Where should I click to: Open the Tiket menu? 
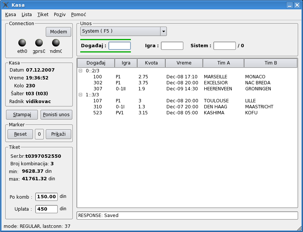click(43, 15)
